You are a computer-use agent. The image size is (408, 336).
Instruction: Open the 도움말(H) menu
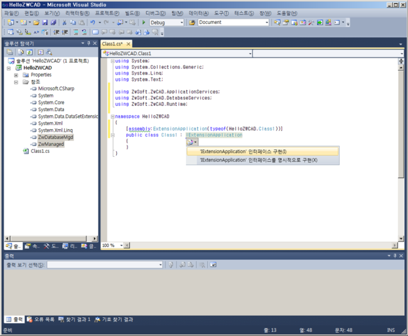(x=286, y=13)
